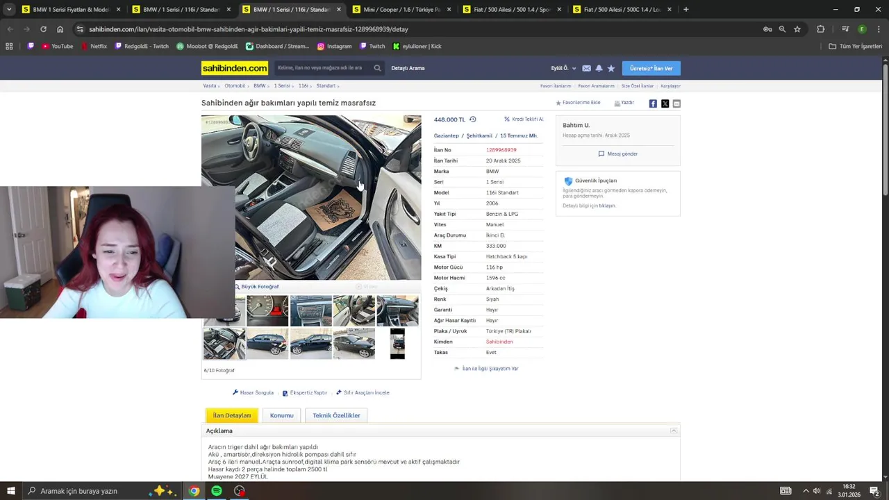Screen dimensions: 889x500
Task: Open browser extensions puzzle icon
Action: [821, 29]
